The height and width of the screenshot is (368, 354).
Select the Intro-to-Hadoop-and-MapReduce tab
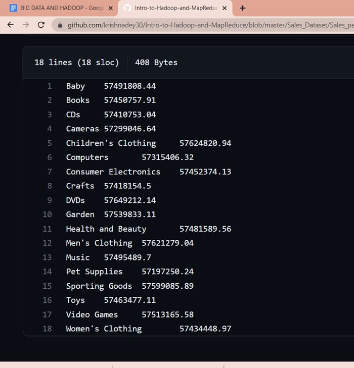(x=174, y=8)
